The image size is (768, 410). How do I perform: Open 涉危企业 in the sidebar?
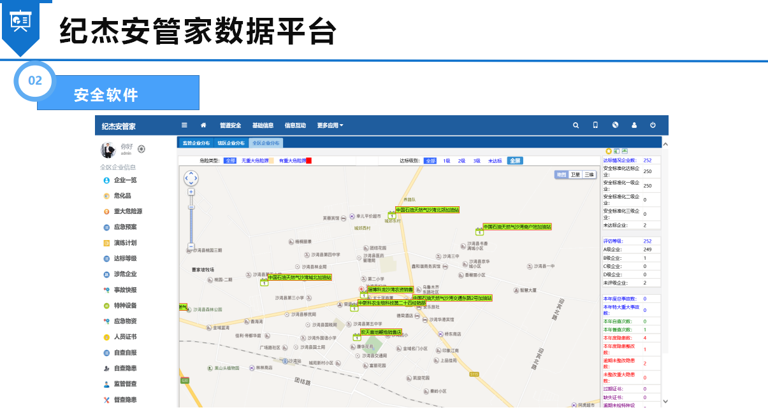coord(125,274)
